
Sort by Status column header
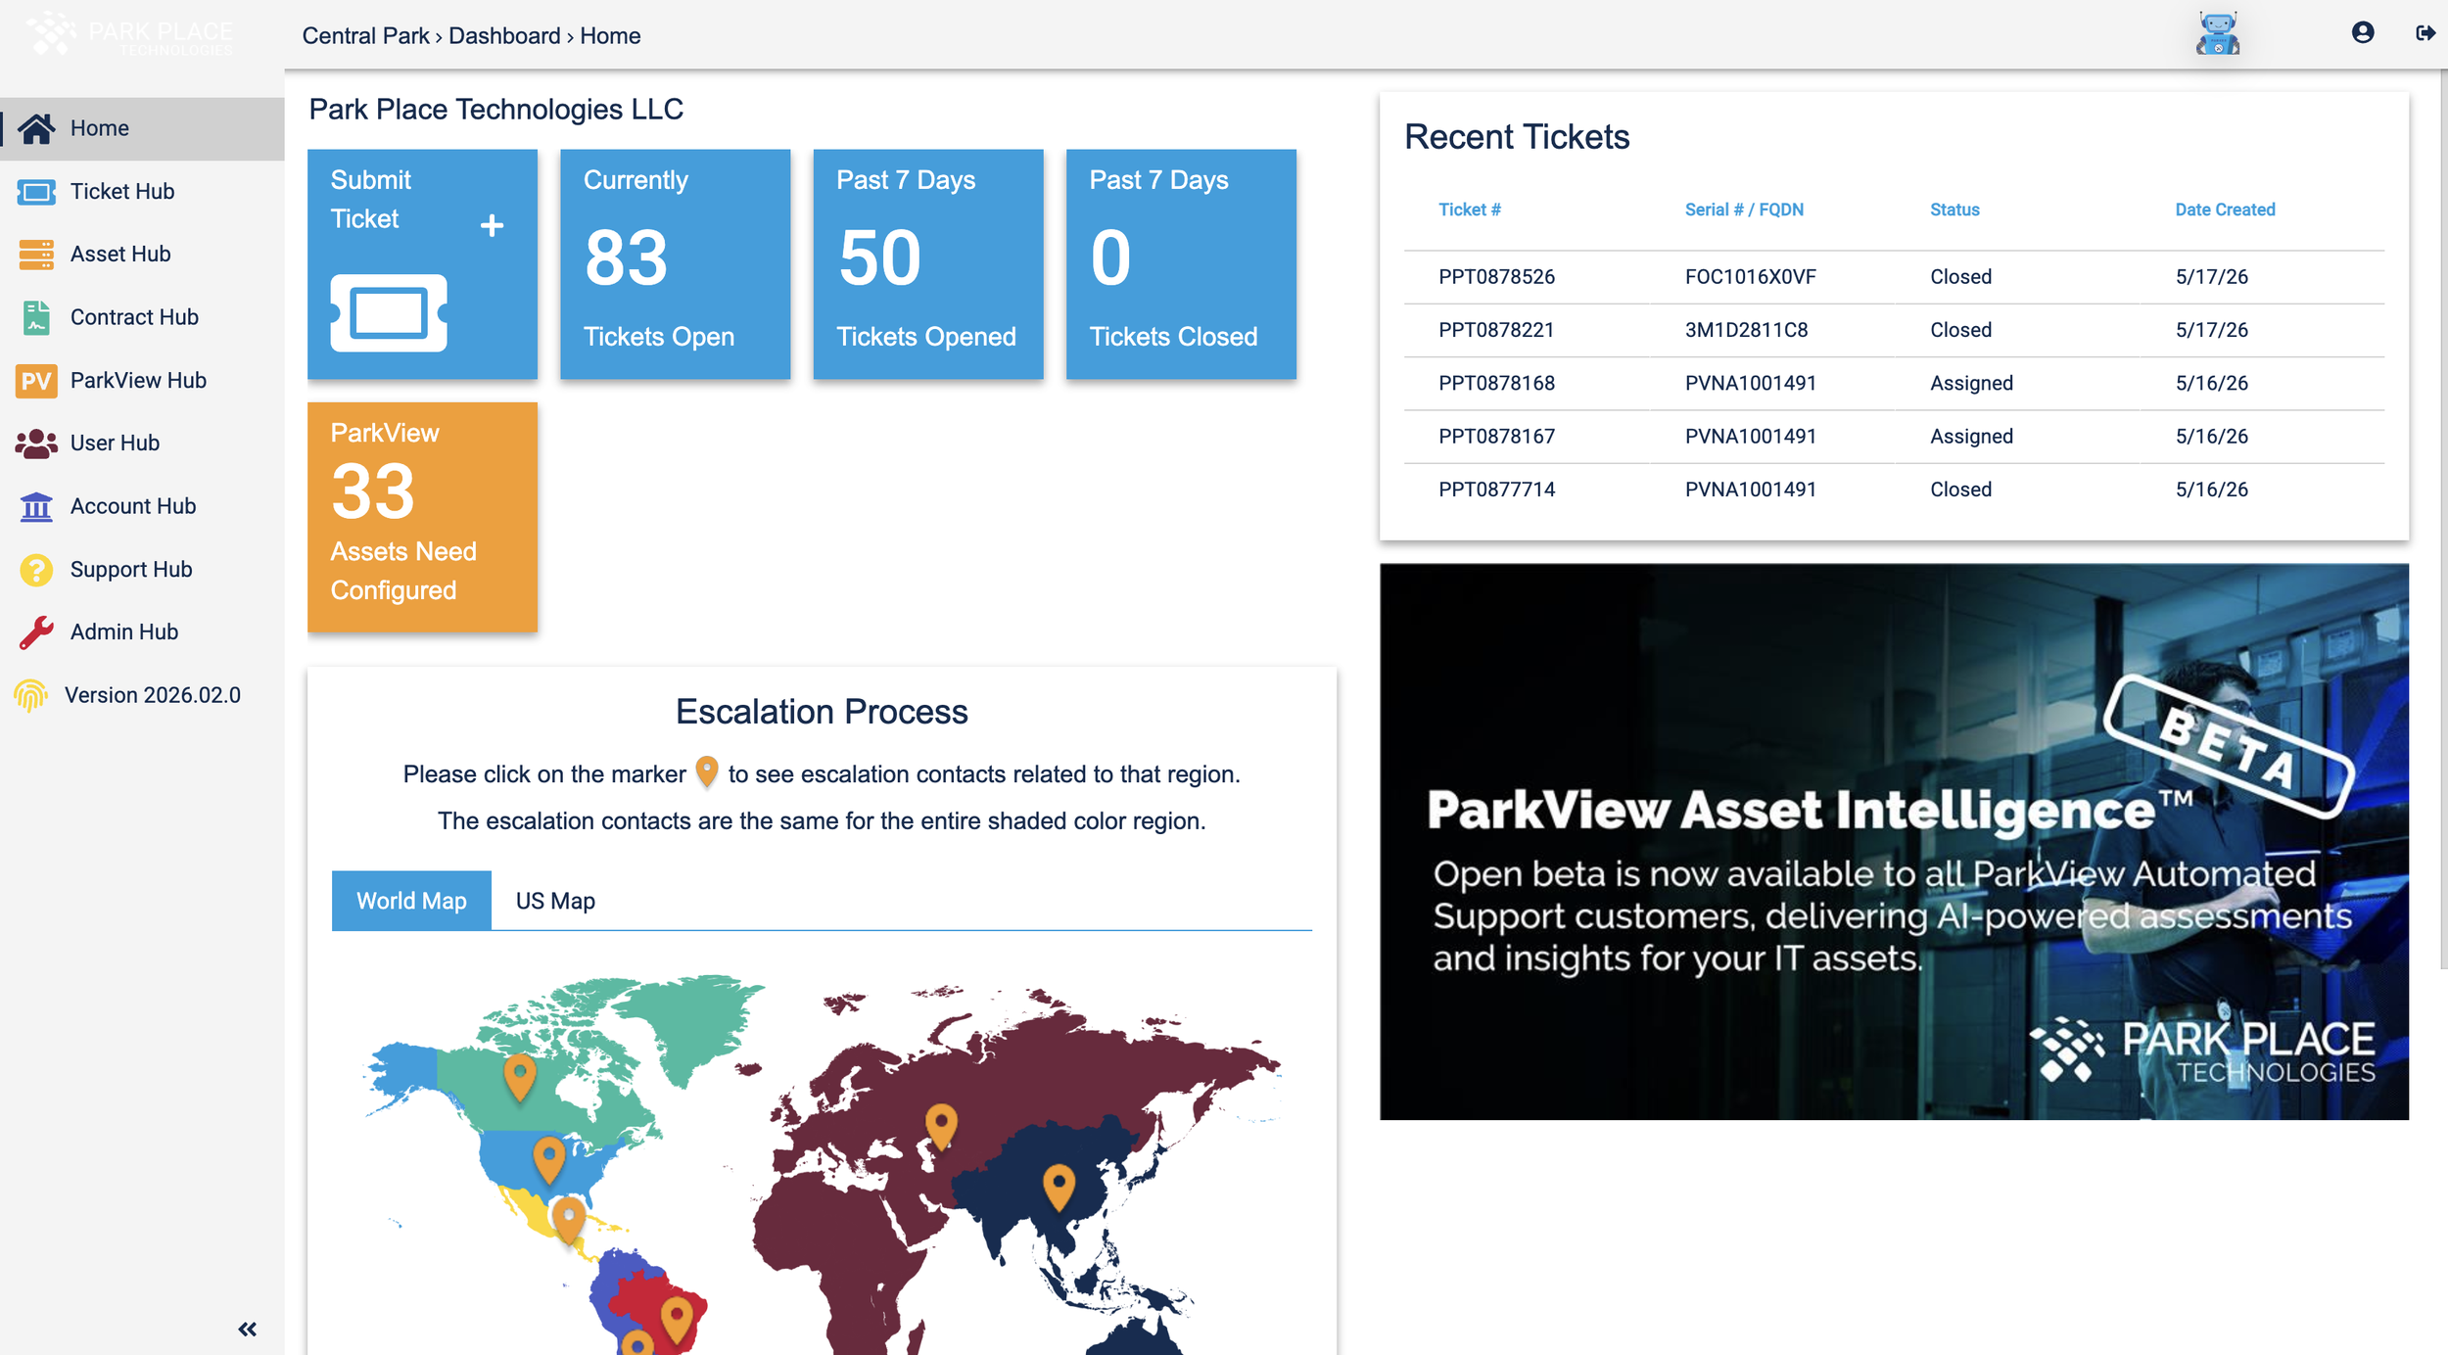click(1954, 210)
